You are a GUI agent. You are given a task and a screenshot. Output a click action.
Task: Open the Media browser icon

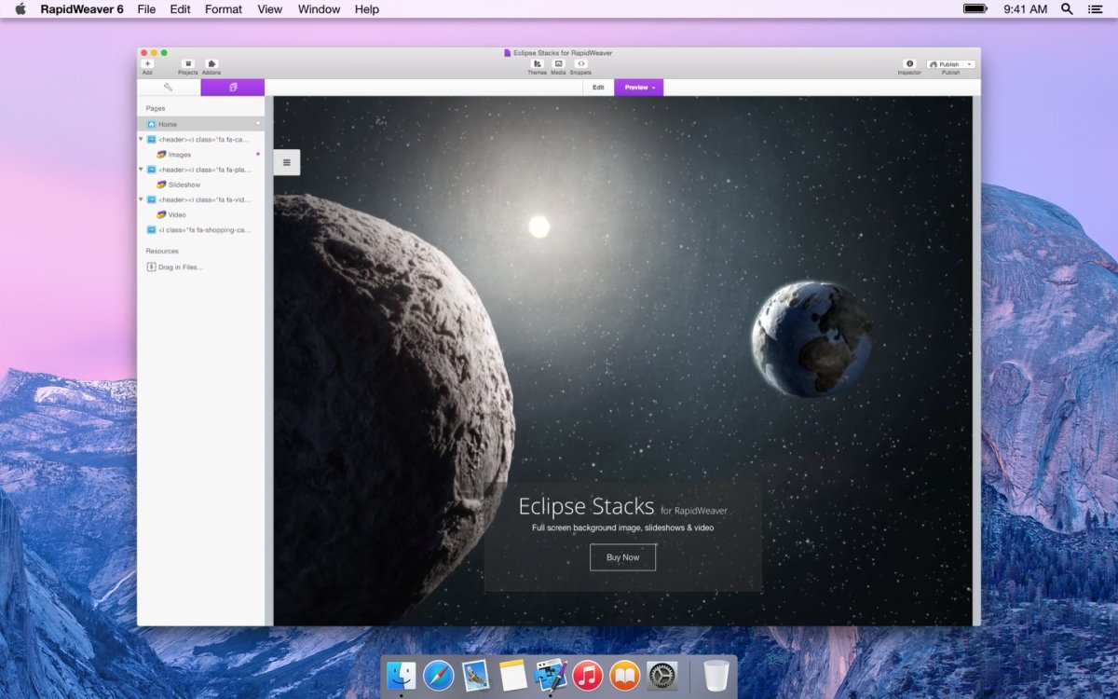558,64
